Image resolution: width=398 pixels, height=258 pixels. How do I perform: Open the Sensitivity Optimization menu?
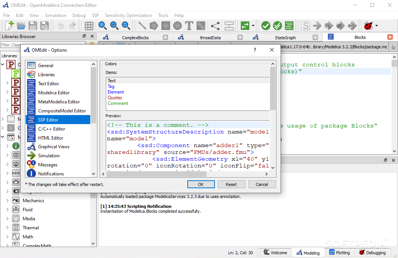pos(128,15)
